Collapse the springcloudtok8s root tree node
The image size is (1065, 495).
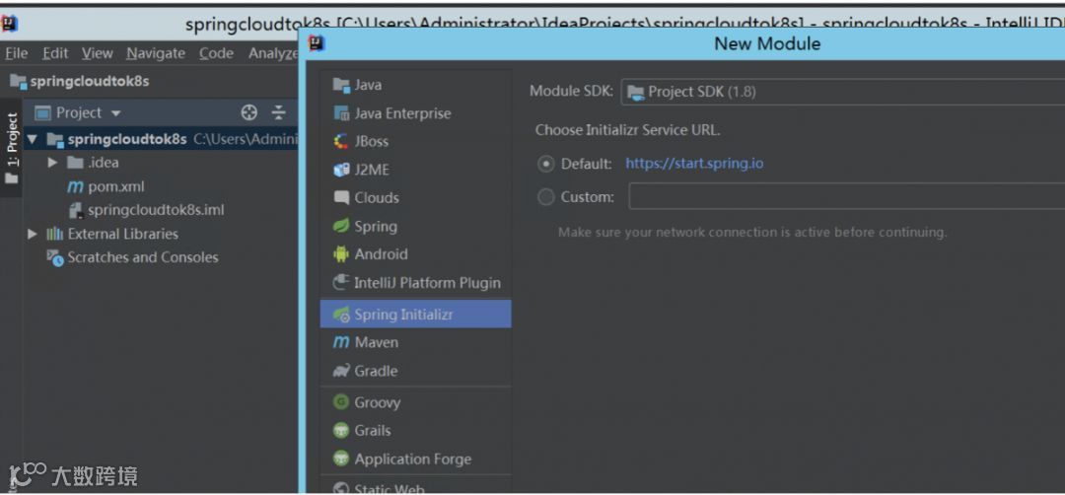[x=32, y=140]
